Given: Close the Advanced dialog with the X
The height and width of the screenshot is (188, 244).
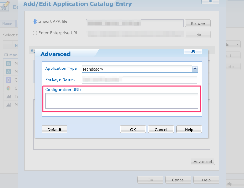Looking at the screenshot, I should coord(193,51).
